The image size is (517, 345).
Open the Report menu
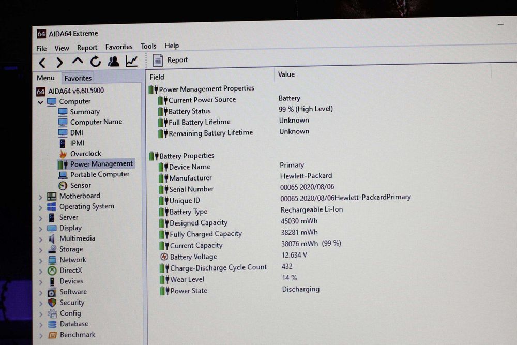87,48
